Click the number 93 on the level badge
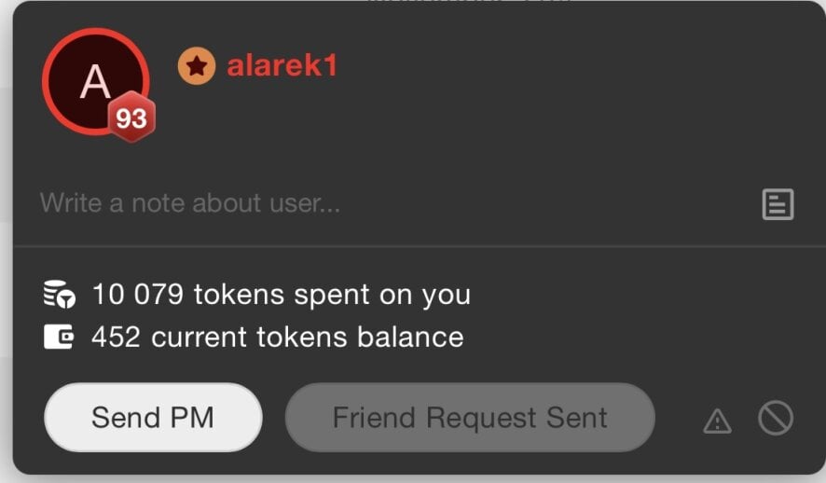 [x=131, y=118]
